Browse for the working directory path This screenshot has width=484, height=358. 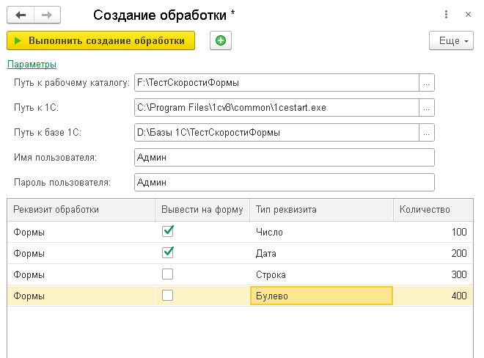(x=427, y=83)
